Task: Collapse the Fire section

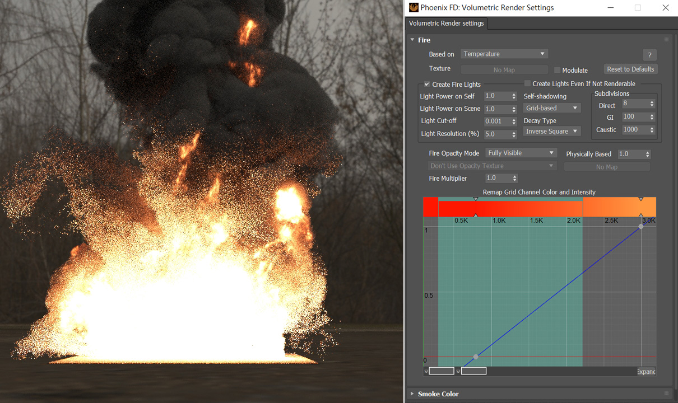Action: point(412,40)
